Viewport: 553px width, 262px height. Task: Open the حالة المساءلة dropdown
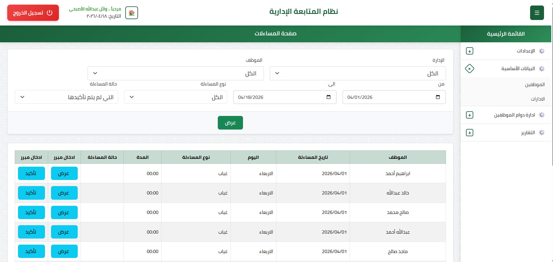[x=66, y=97]
